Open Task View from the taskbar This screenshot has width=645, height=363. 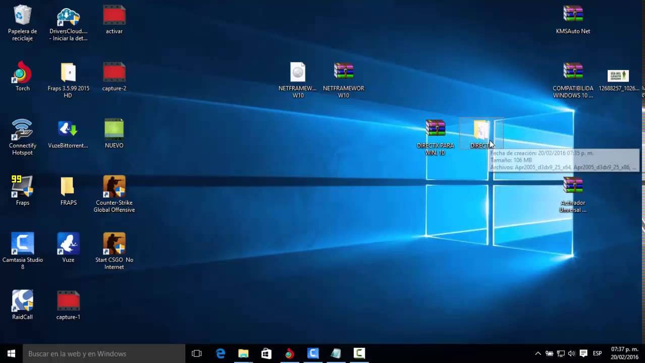[x=197, y=353]
